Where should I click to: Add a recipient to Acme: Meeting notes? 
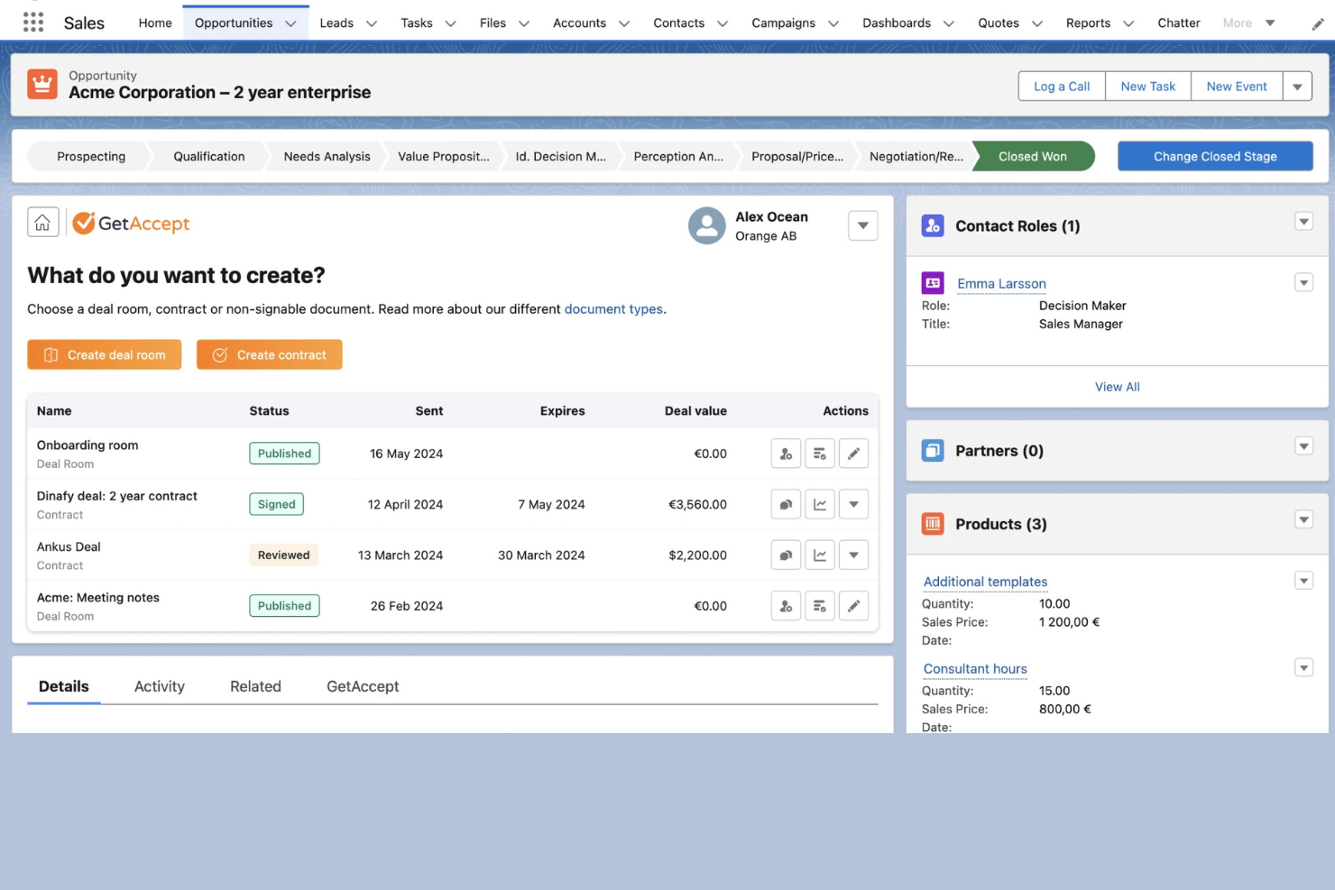click(x=785, y=605)
